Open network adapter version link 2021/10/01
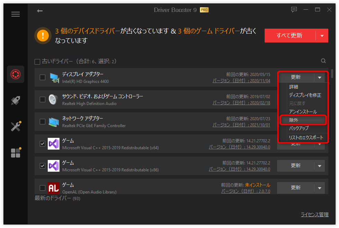Screen dimensions: 339x228 click(241, 125)
